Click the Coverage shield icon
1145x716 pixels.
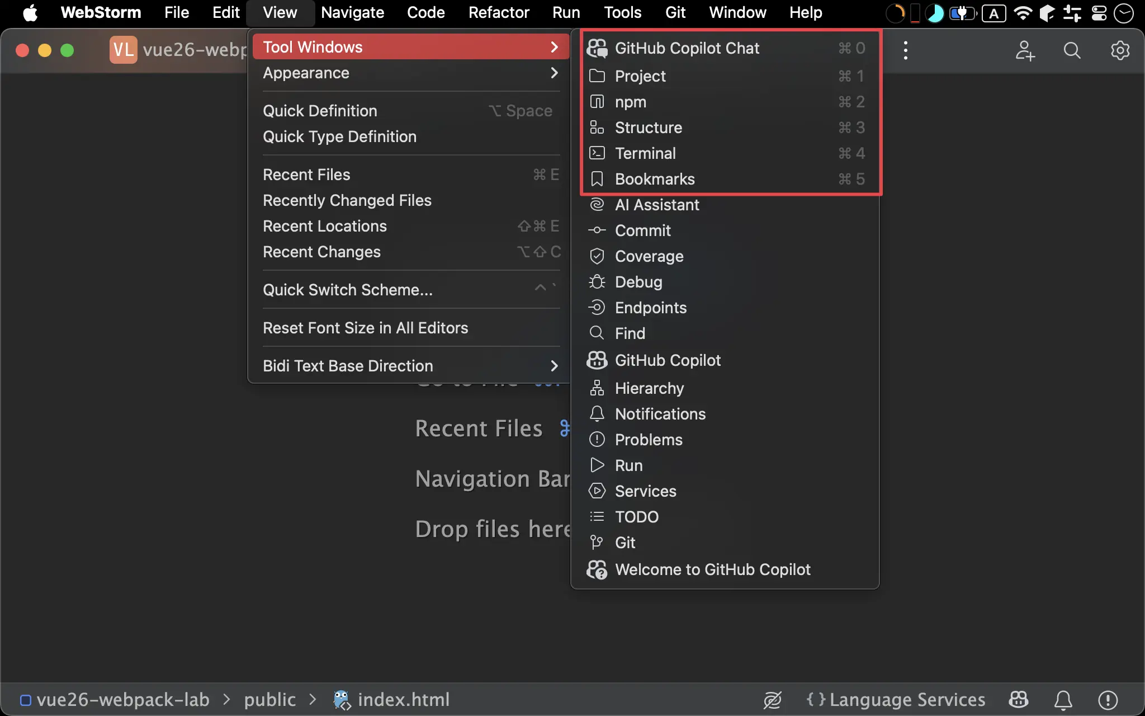[x=597, y=256]
